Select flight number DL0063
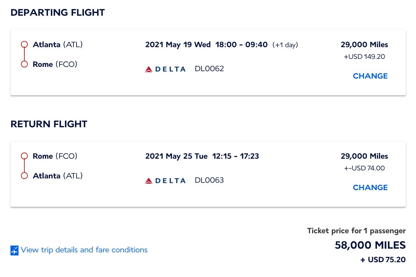416x277 pixels. (x=209, y=180)
